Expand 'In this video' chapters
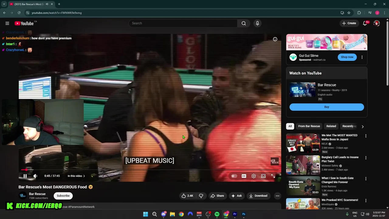Image resolution: width=389 pixels, height=219 pixels. [76, 176]
